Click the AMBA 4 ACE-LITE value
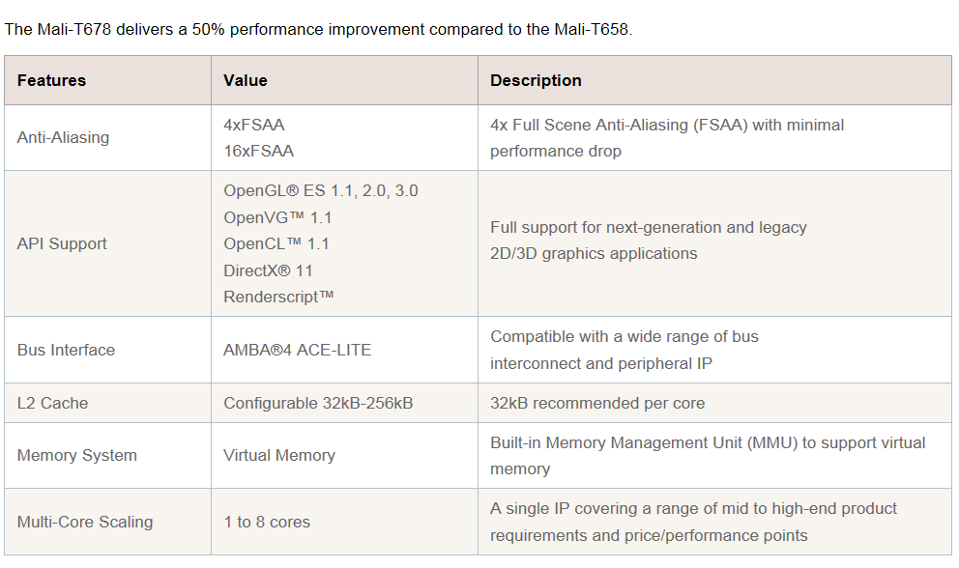 click(x=297, y=350)
